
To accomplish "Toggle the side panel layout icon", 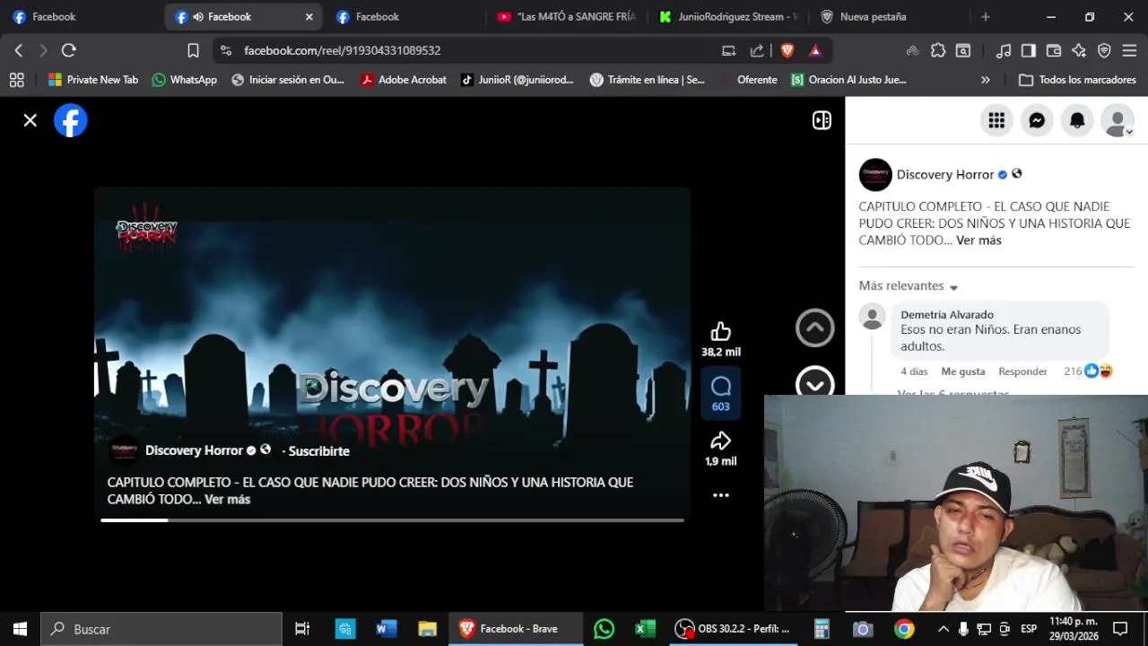I will click(822, 120).
